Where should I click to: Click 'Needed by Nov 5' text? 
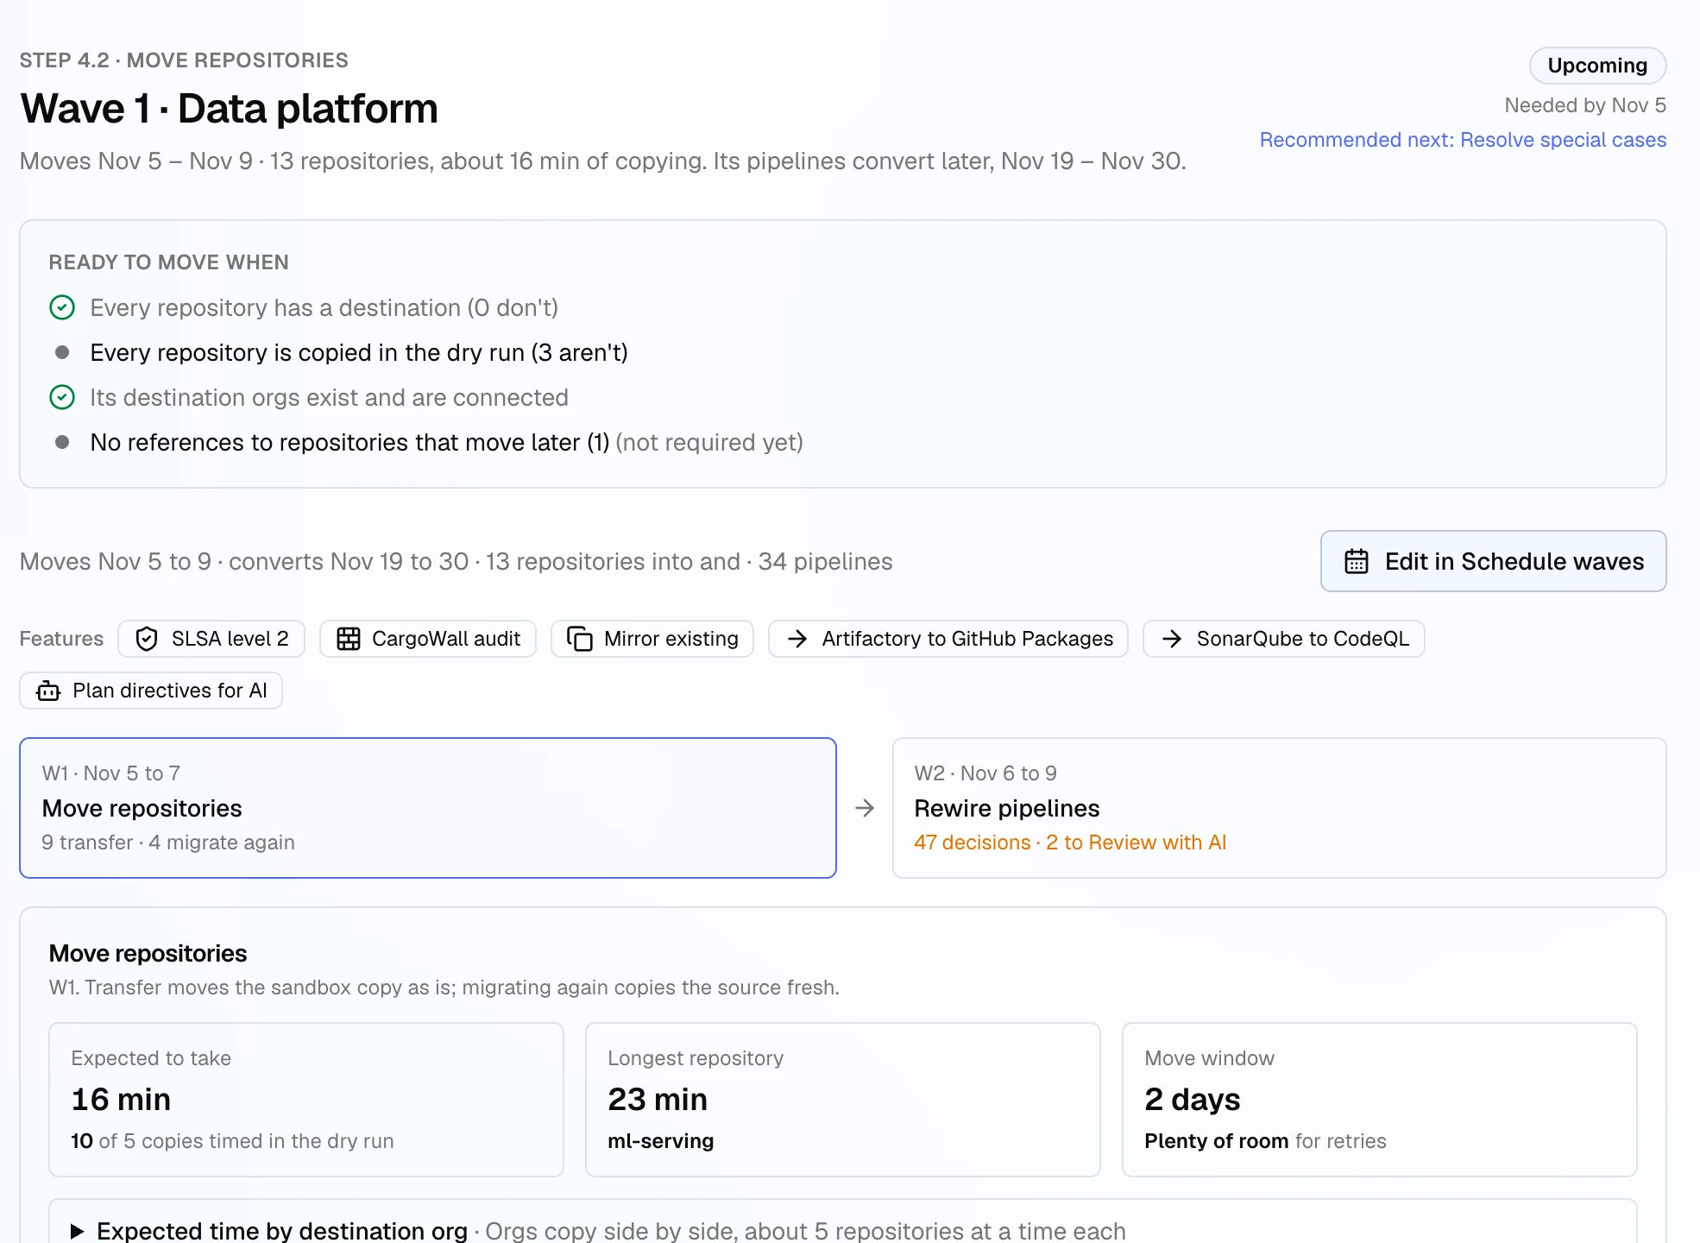point(1585,106)
